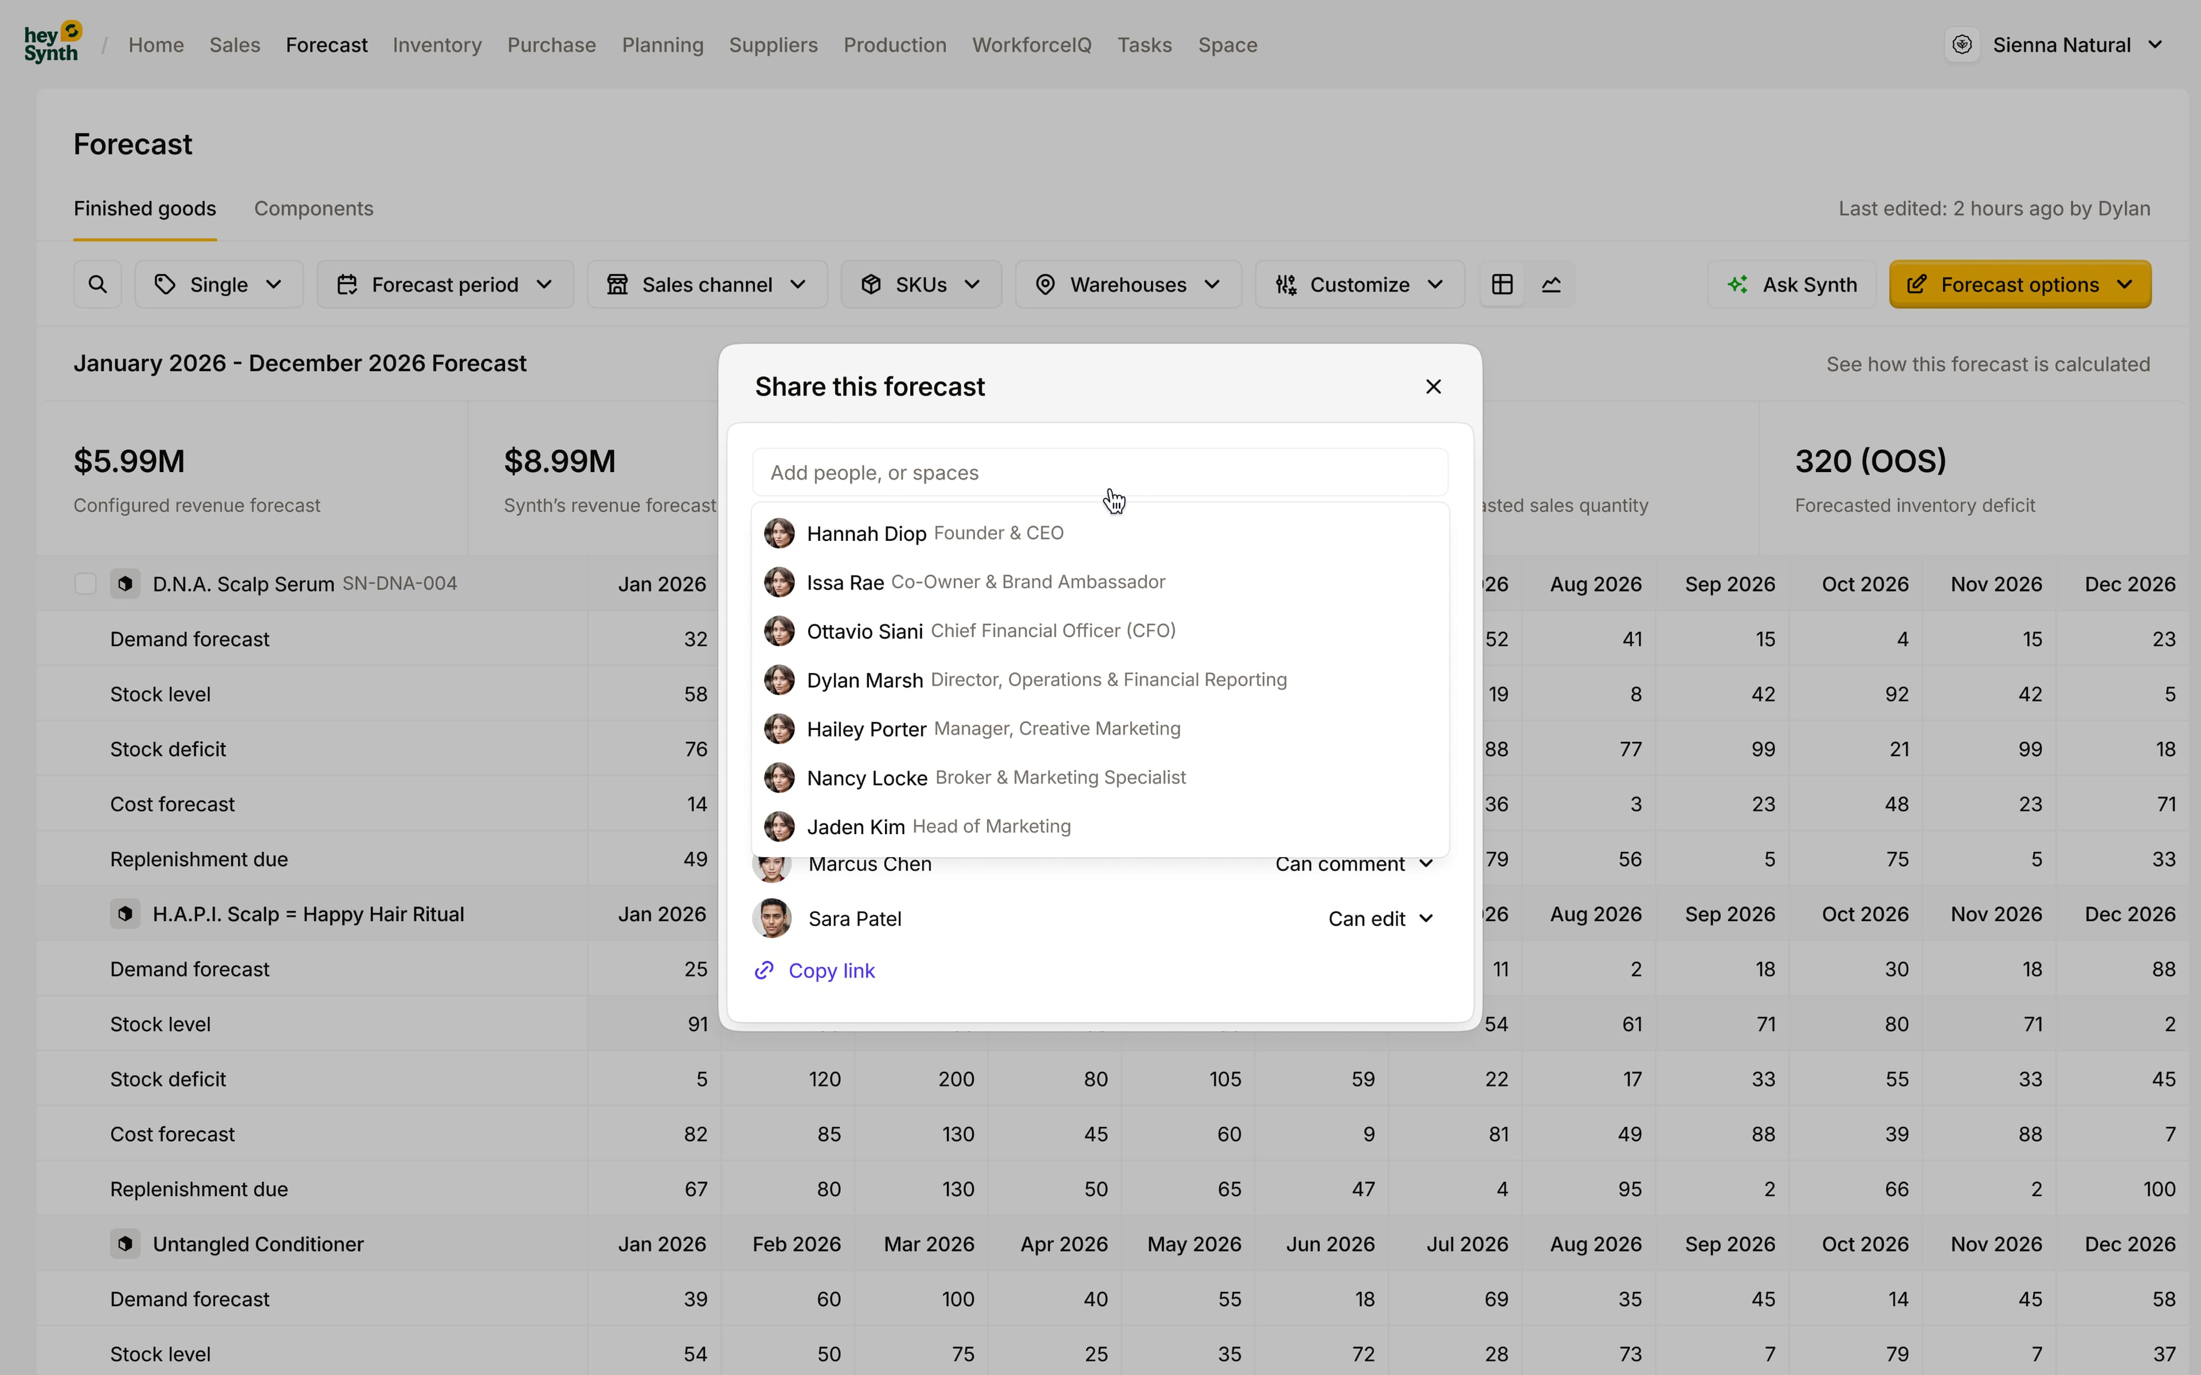Close the Share this forecast dialog

(1432, 387)
